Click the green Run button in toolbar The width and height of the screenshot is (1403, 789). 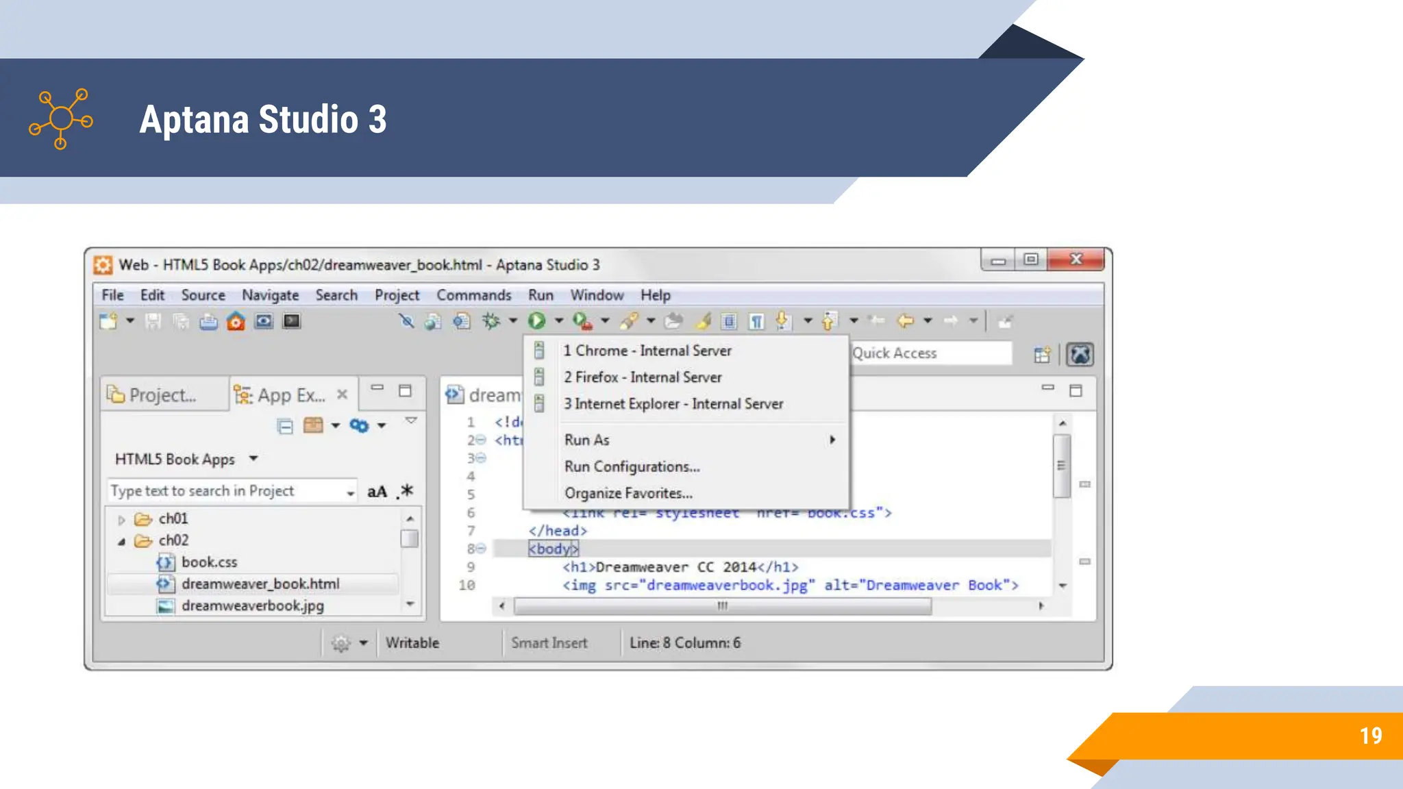coord(536,321)
